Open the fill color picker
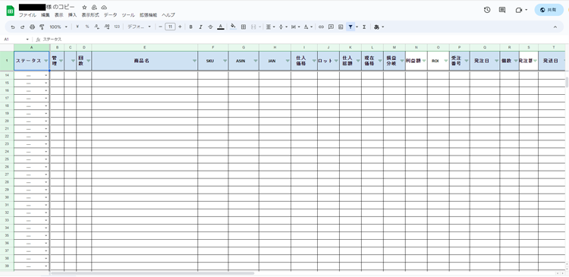 [233, 27]
